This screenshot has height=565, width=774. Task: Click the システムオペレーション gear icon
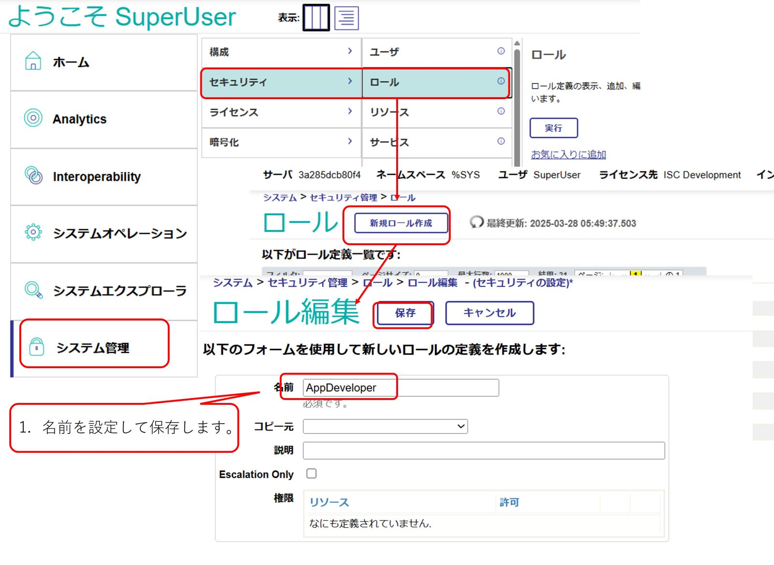point(33,232)
